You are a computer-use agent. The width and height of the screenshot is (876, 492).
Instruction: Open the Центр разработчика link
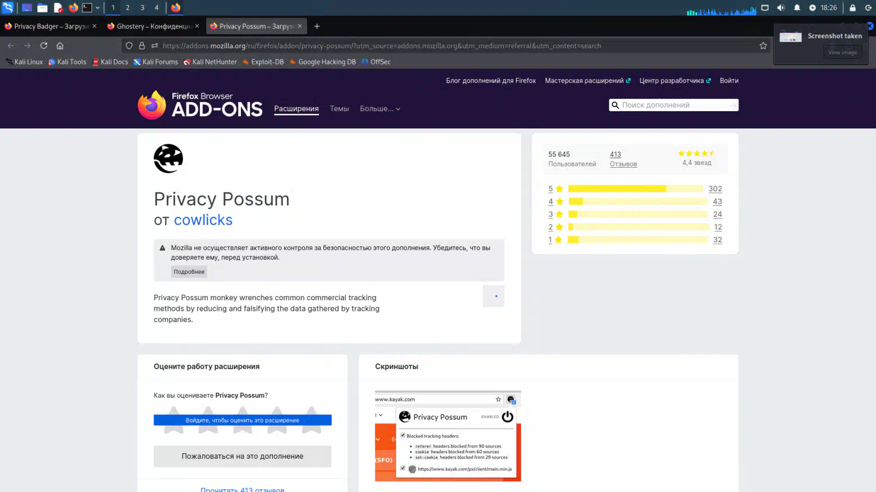[x=675, y=81]
